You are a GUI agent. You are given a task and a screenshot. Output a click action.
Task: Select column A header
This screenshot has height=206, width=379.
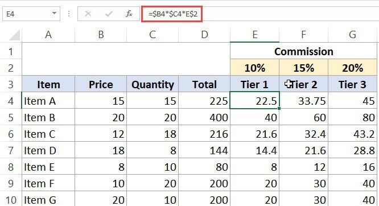pos(48,35)
